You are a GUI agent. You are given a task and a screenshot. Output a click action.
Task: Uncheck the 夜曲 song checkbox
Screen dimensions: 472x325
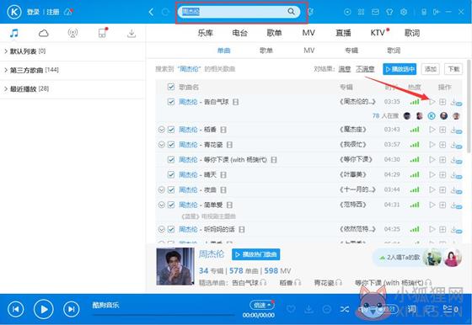[171, 189]
